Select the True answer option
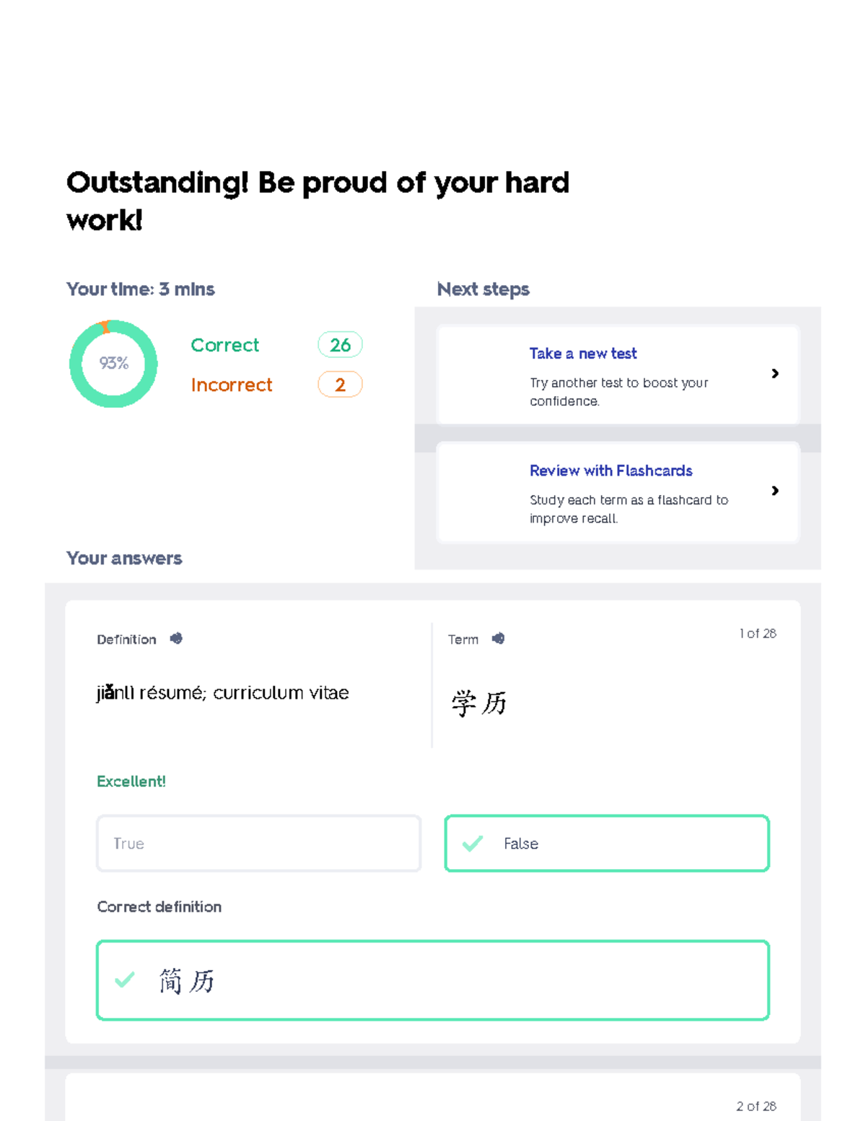 tap(258, 843)
